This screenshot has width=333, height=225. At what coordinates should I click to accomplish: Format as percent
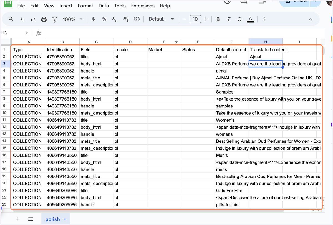[x=104, y=19]
